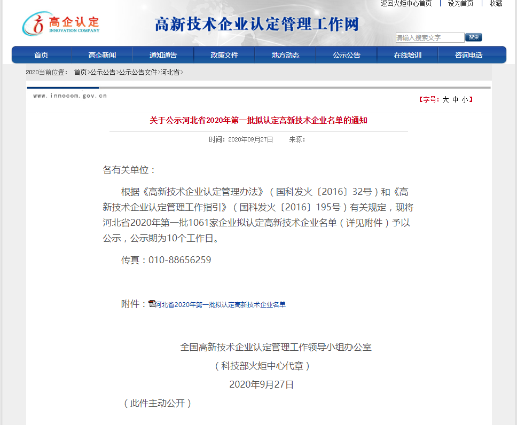Click the fax number 010-88656259
517x425 pixels.
click(179, 260)
